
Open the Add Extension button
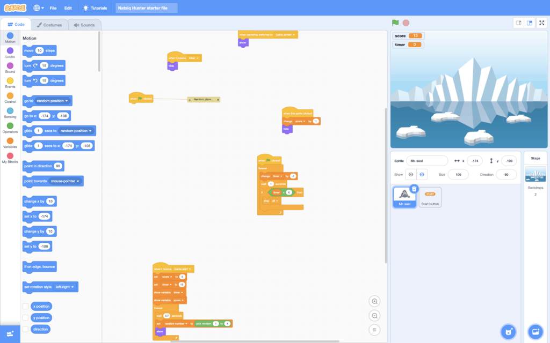coord(10,334)
